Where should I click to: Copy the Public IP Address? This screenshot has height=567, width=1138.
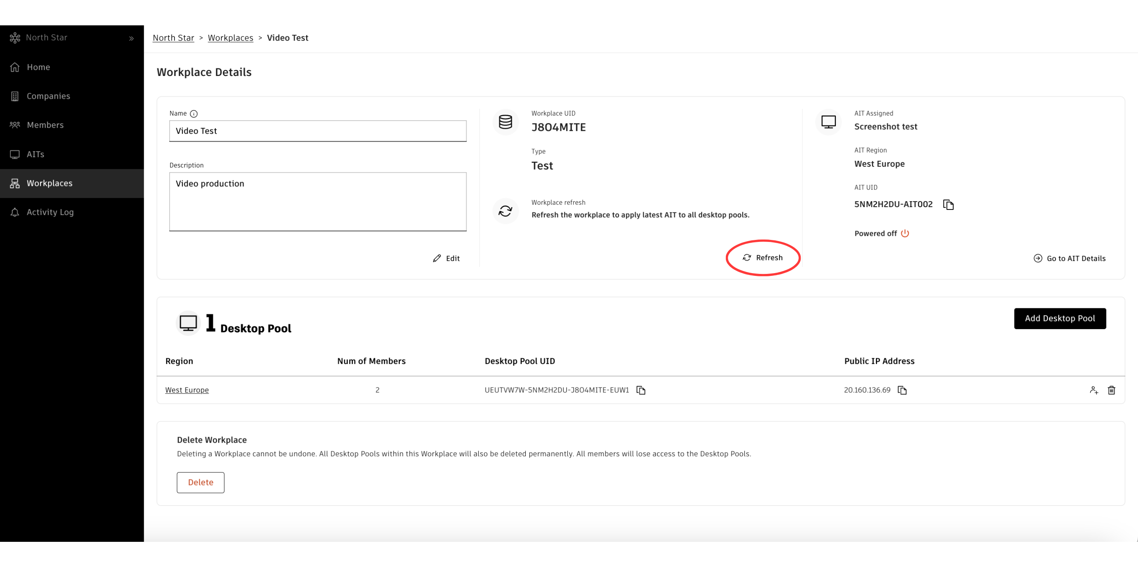coord(902,390)
